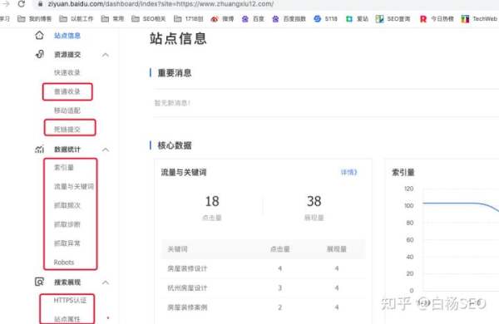Click the home icon beside 站点信息

tap(39, 35)
